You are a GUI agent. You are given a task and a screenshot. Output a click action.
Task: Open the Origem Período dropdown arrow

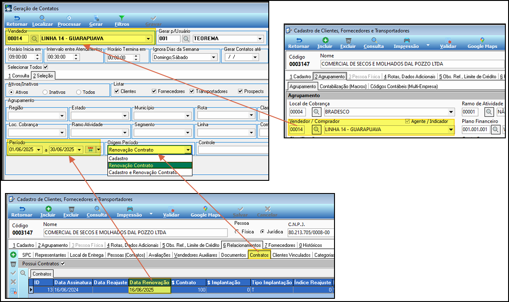(188, 150)
